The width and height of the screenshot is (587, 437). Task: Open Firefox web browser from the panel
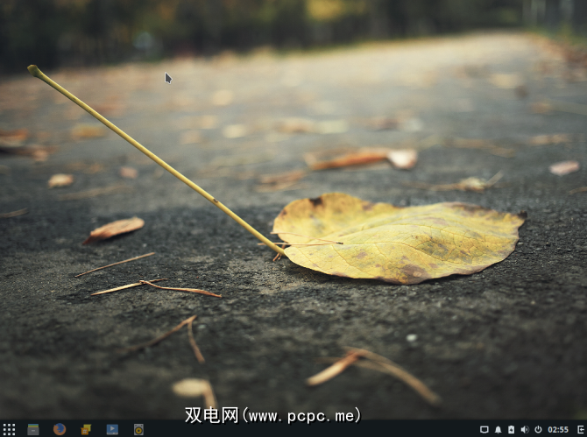[60, 429]
